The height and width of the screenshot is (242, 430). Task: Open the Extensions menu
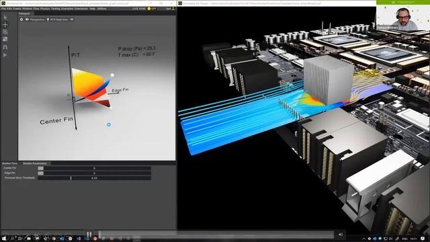pos(81,9)
